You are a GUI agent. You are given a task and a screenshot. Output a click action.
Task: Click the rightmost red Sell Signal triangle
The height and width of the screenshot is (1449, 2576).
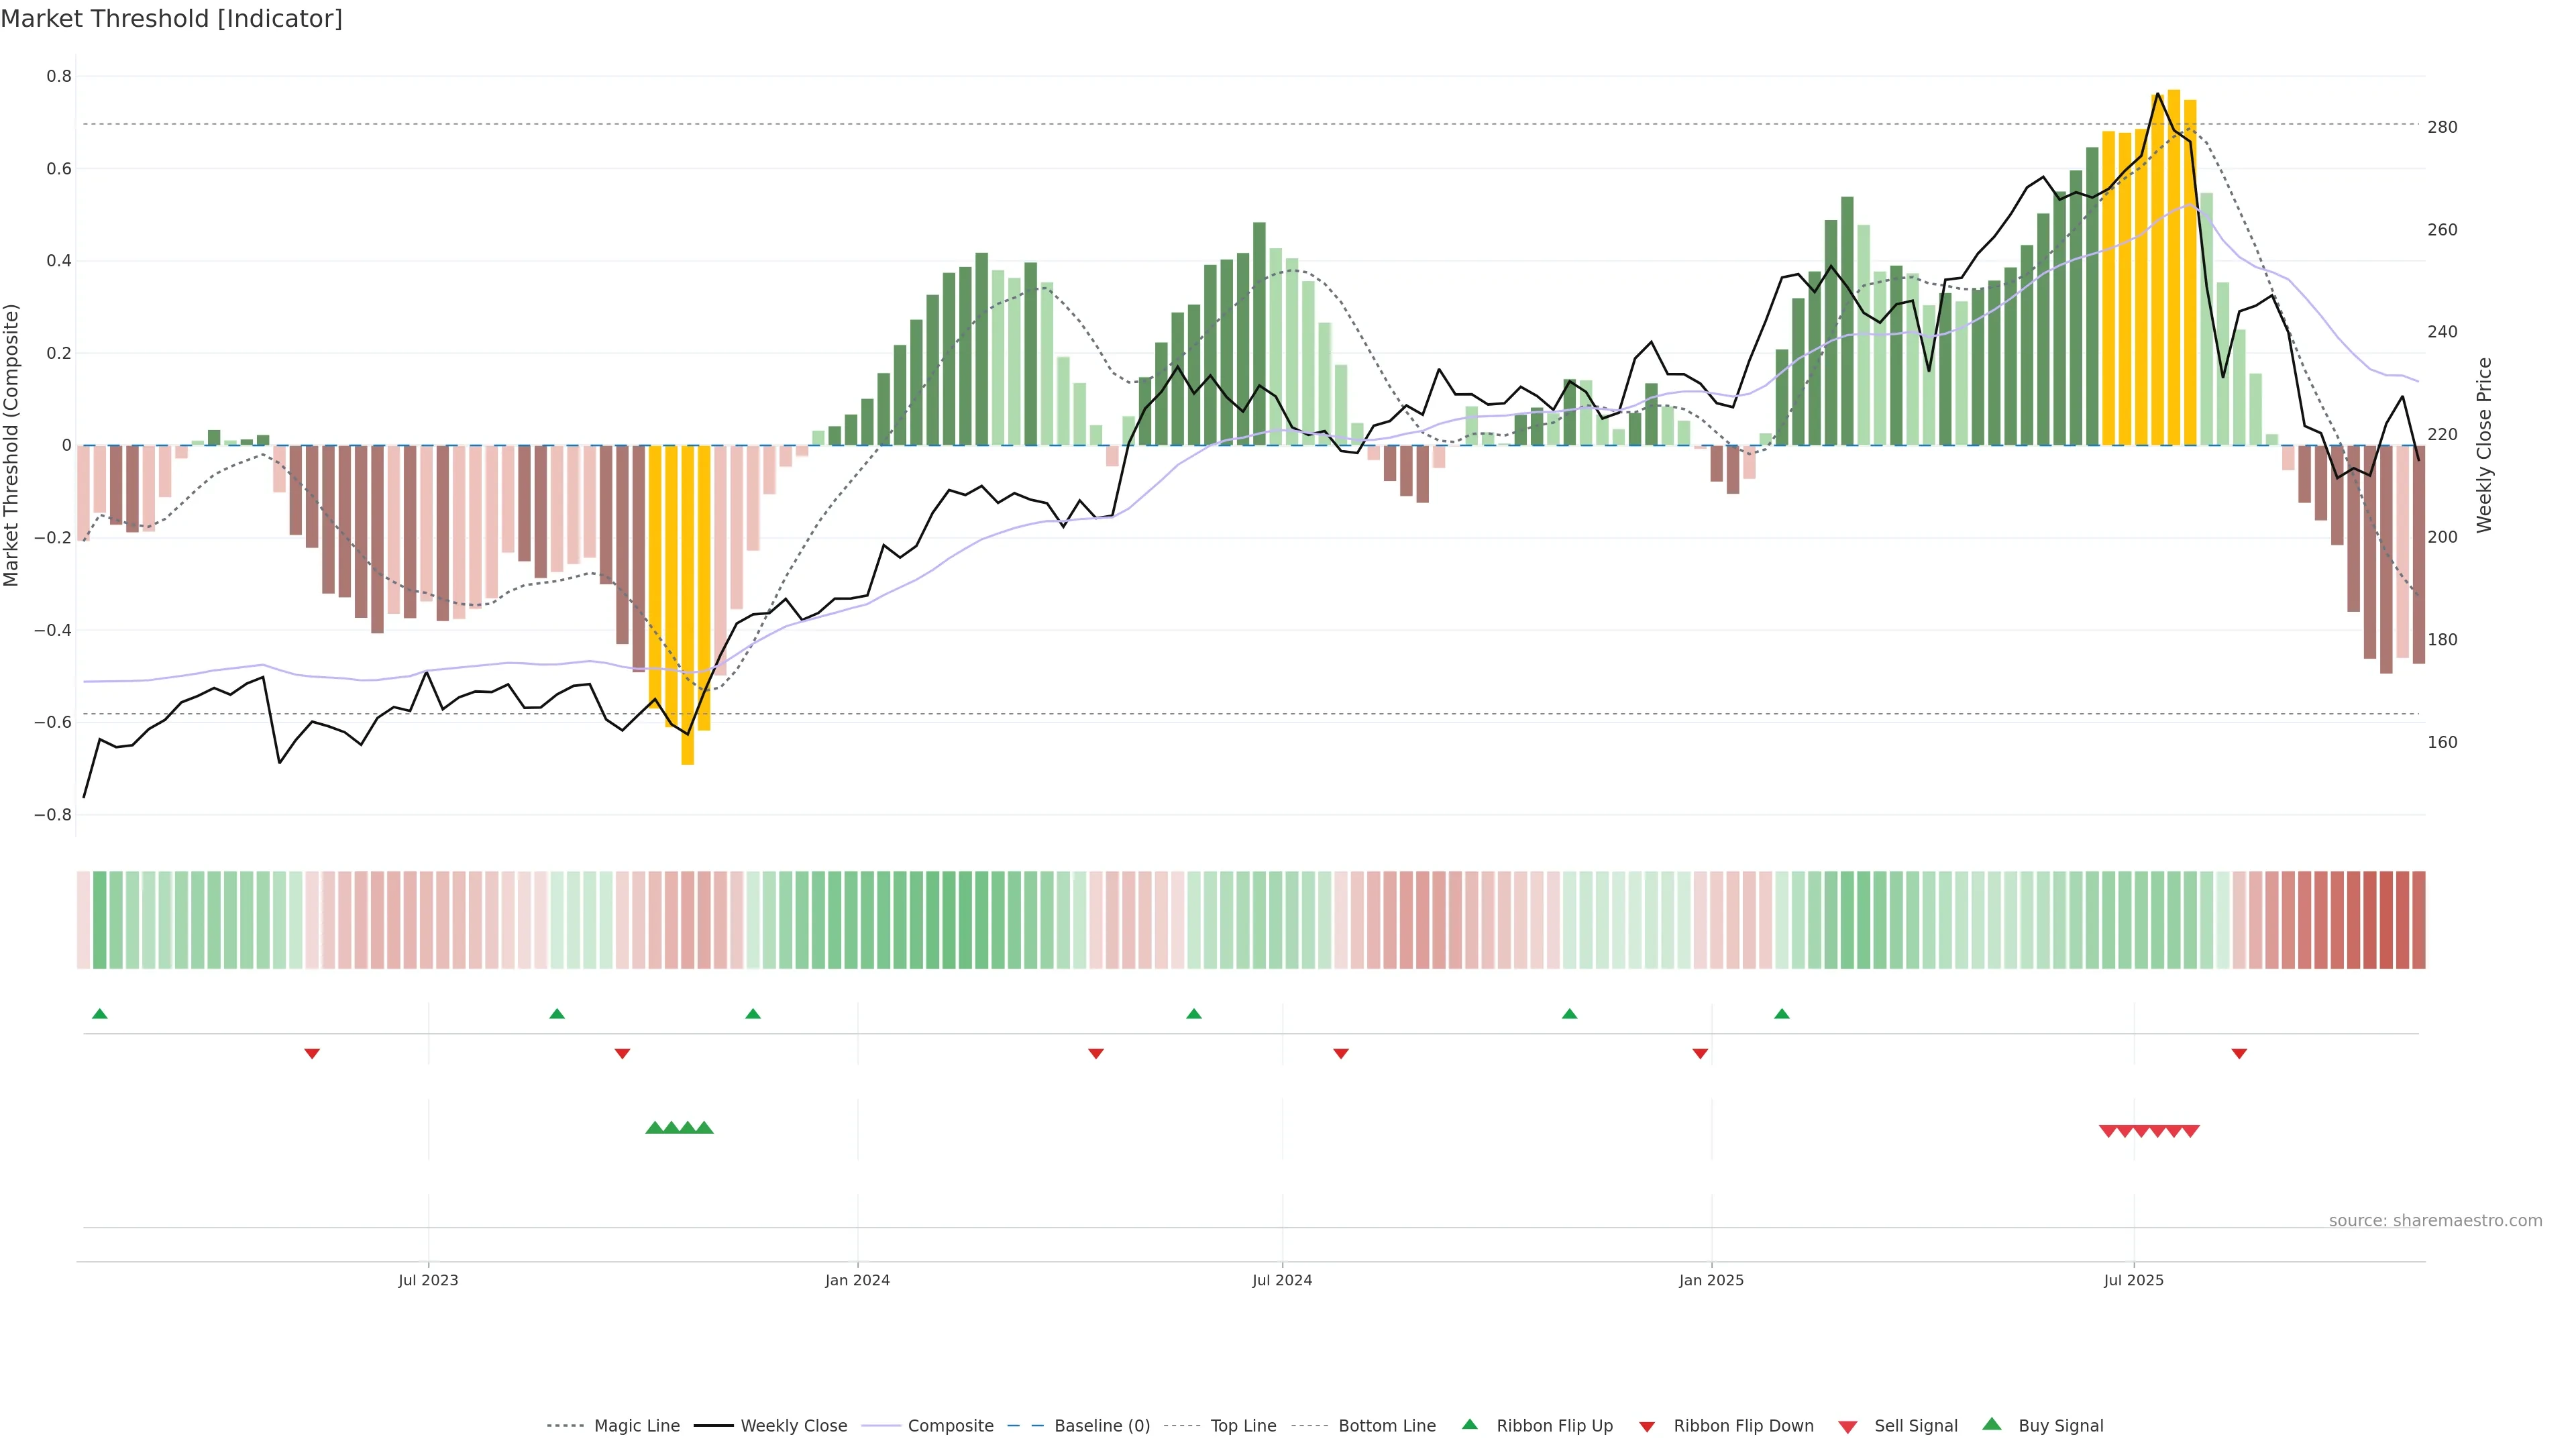click(2190, 1131)
